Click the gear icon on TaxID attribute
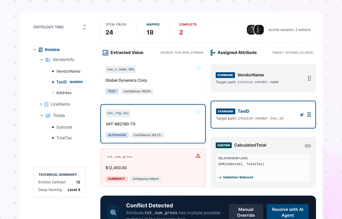The image size is (342, 219). pos(302,115)
